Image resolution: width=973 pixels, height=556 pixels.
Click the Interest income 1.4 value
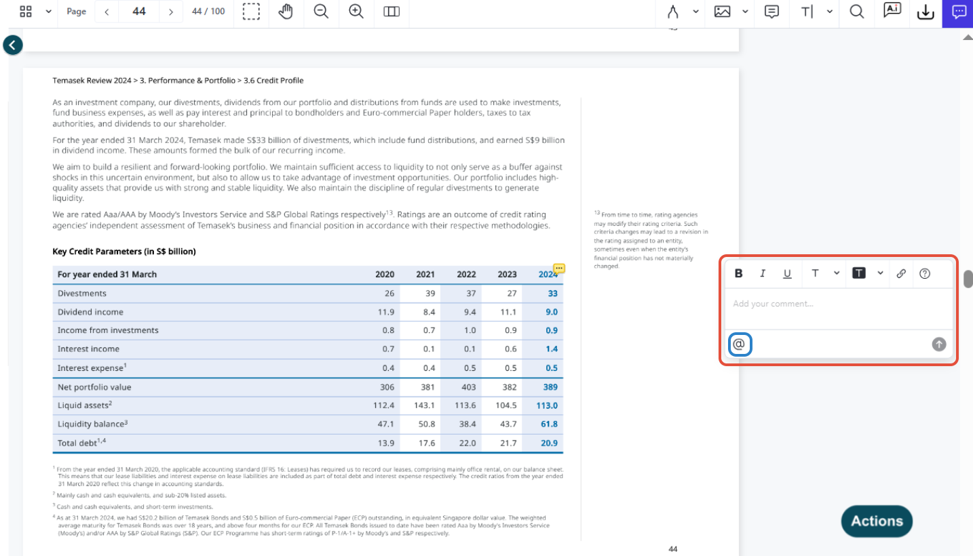coord(552,349)
